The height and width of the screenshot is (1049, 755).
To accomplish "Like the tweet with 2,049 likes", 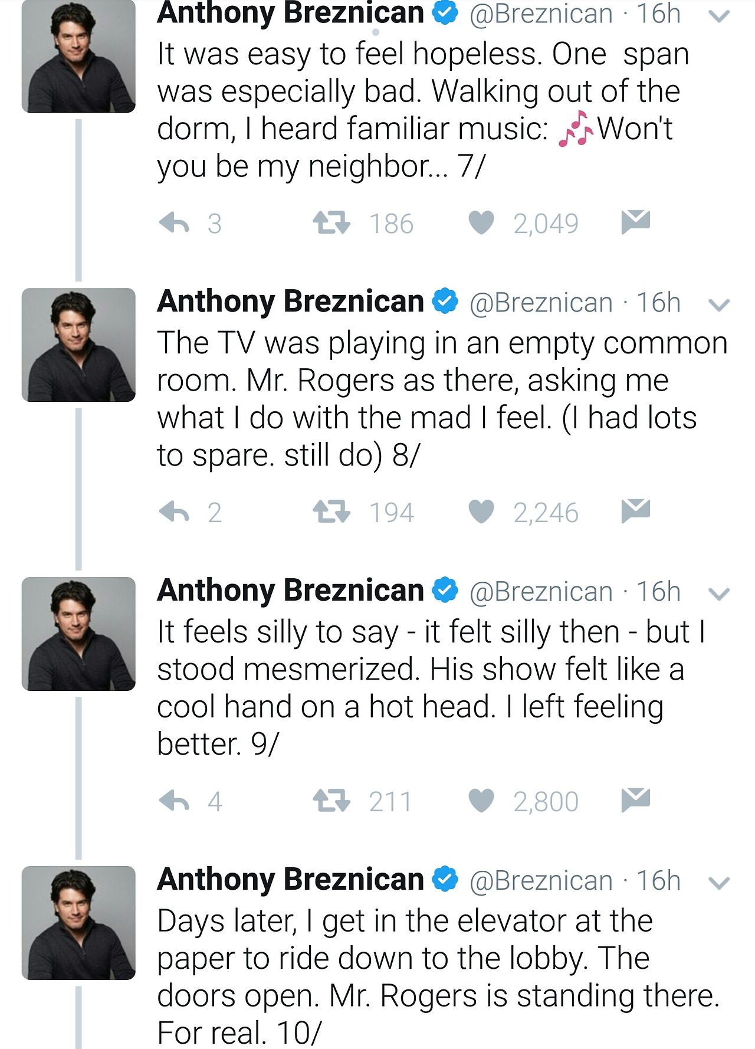I will pos(481,223).
